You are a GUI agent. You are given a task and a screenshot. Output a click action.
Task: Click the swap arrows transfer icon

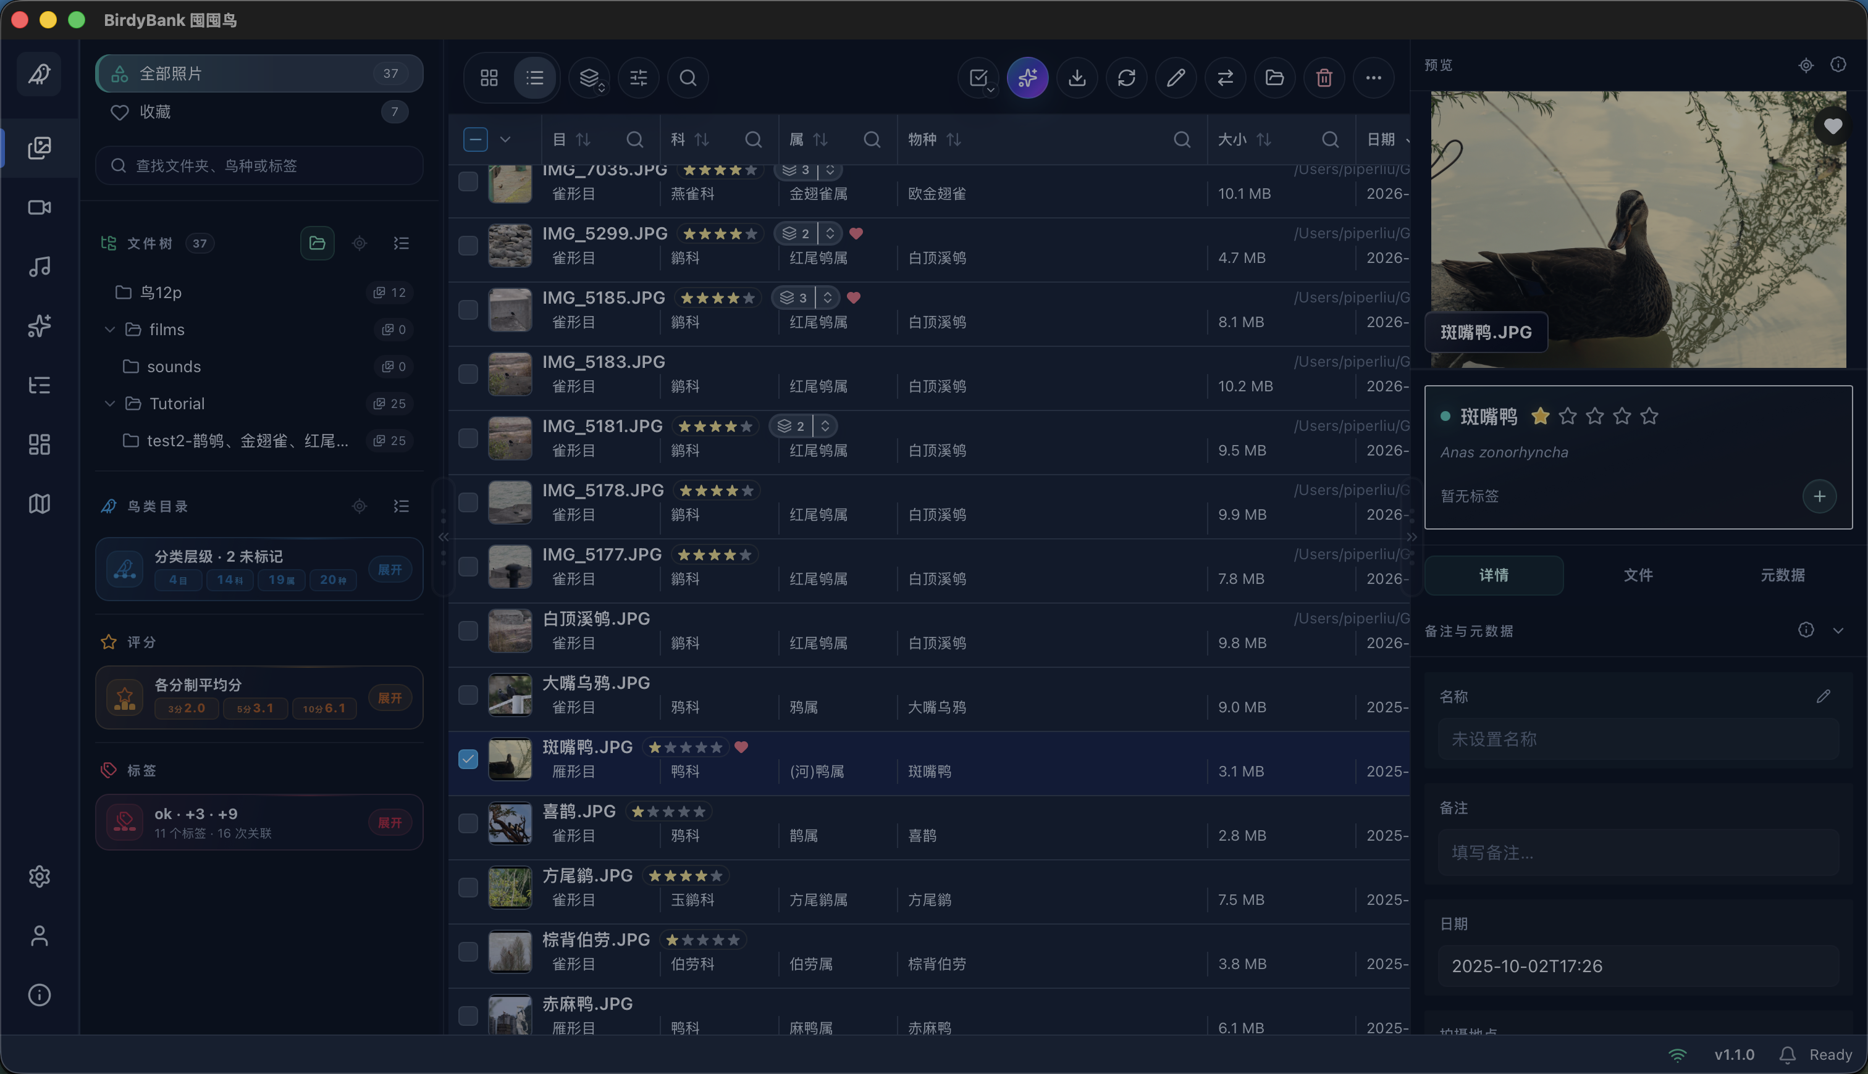coord(1225,77)
